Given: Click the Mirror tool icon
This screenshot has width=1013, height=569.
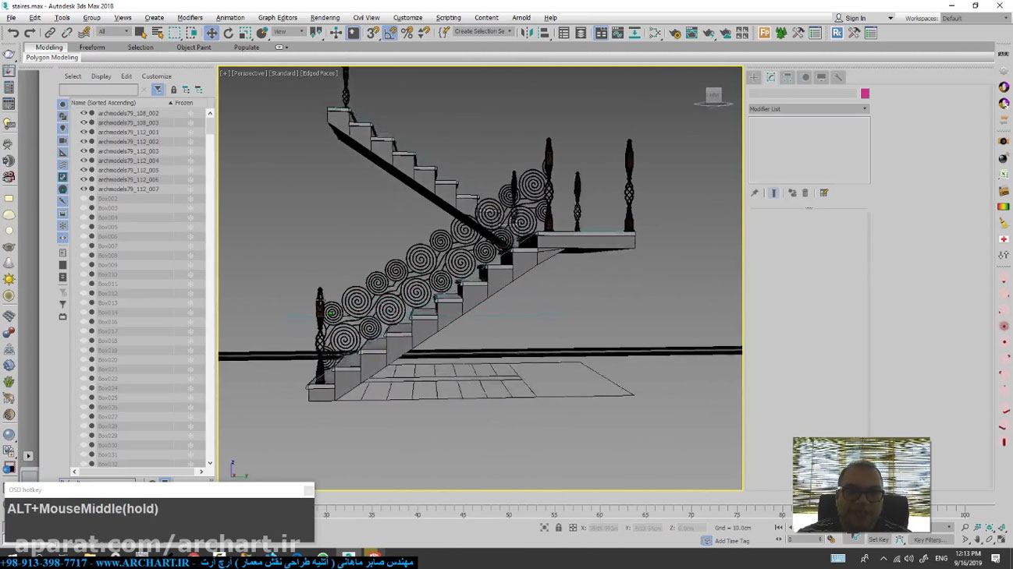Looking at the screenshot, I should pyautogui.click(x=527, y=33).
